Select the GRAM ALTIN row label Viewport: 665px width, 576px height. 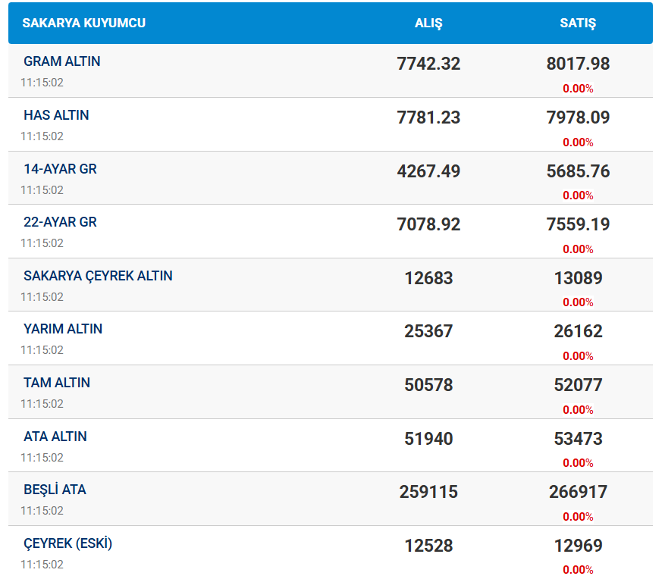(62, 61)
